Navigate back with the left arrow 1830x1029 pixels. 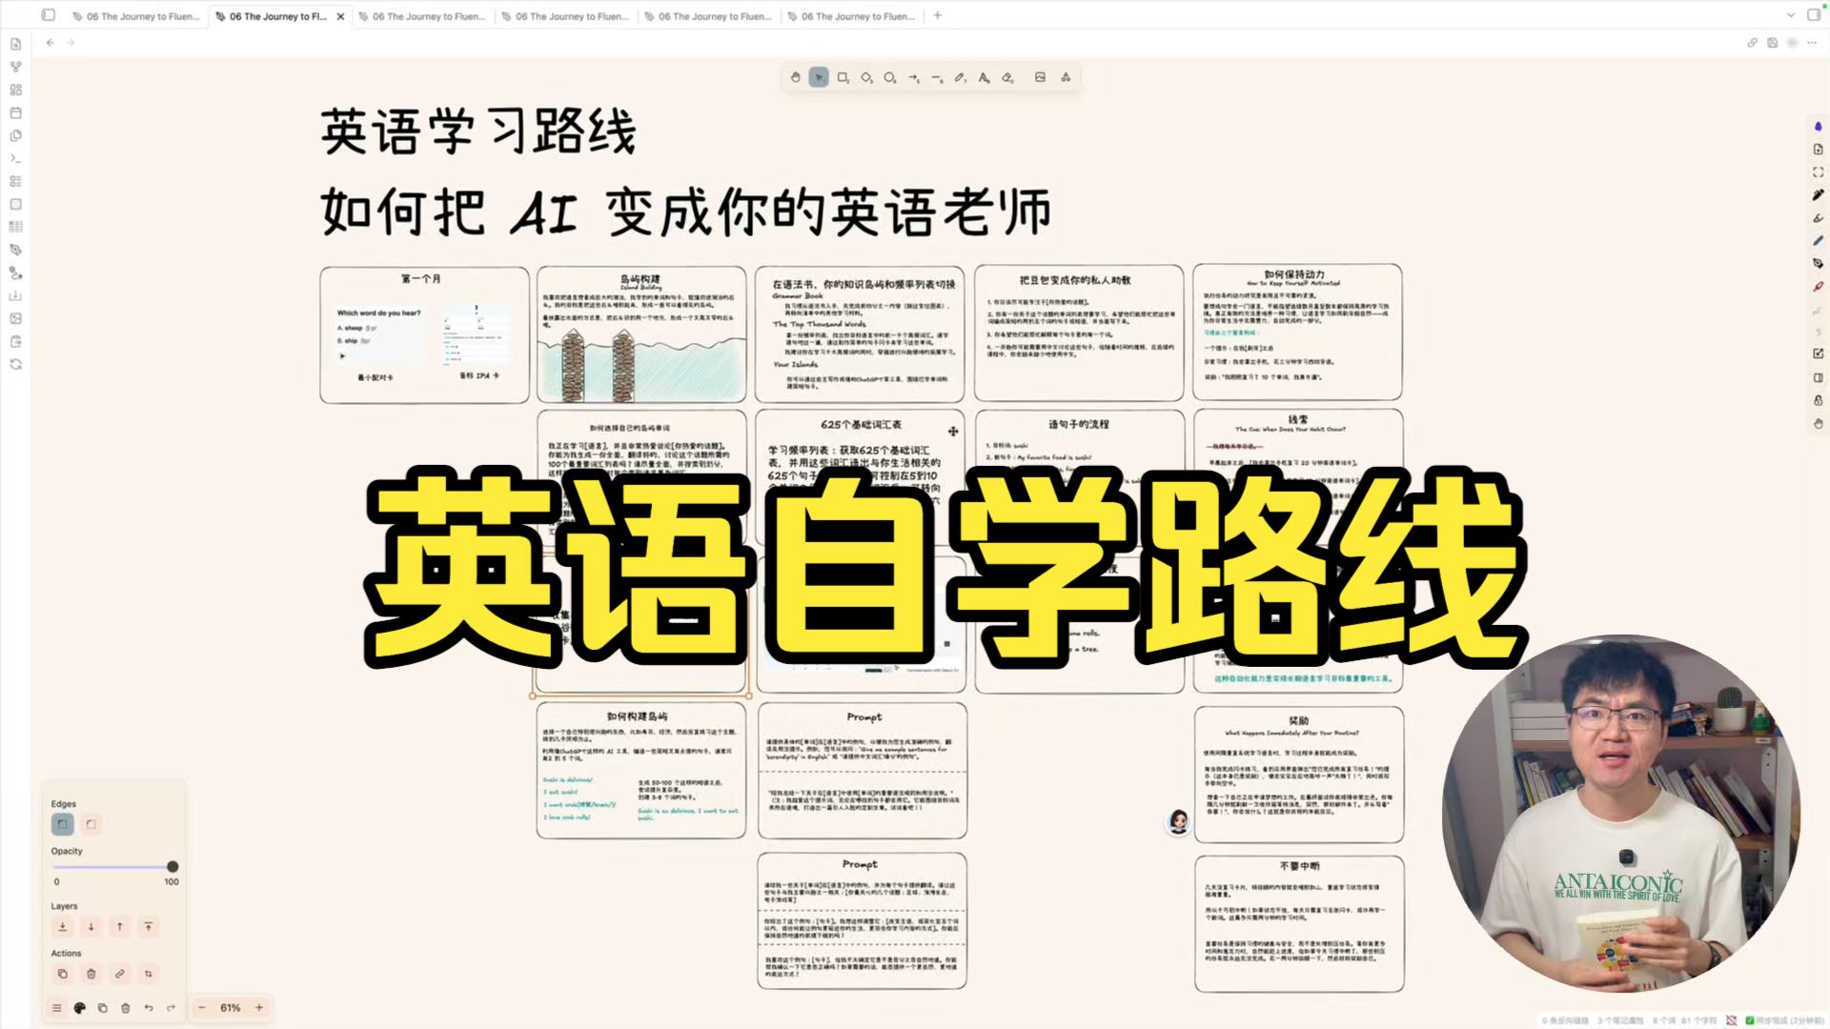(51, 43)
